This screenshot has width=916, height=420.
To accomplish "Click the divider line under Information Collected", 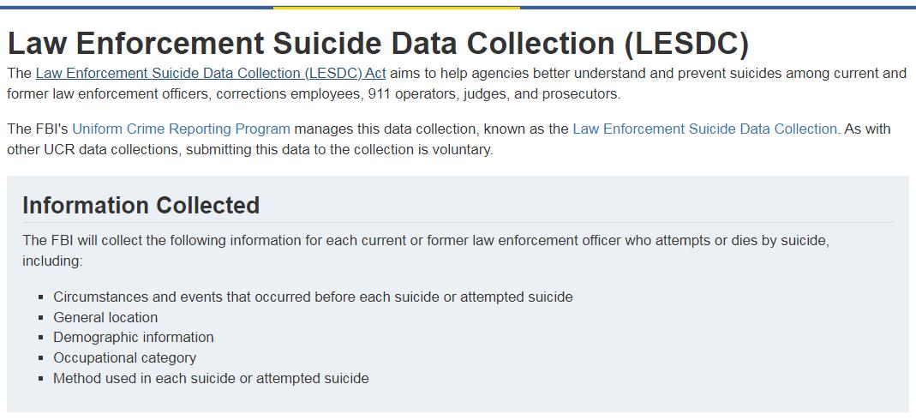I will (x=458, y=223).
